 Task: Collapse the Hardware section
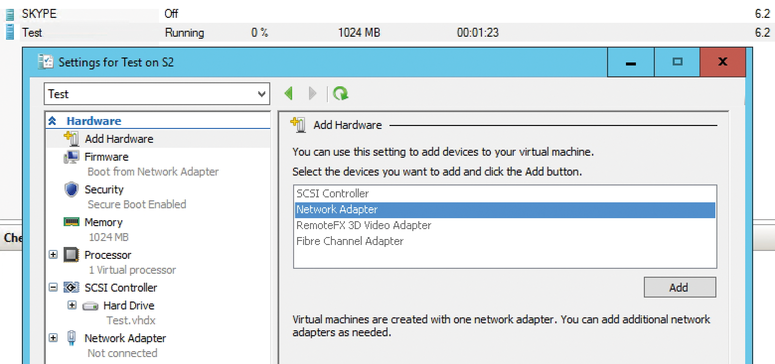[52, 120]
